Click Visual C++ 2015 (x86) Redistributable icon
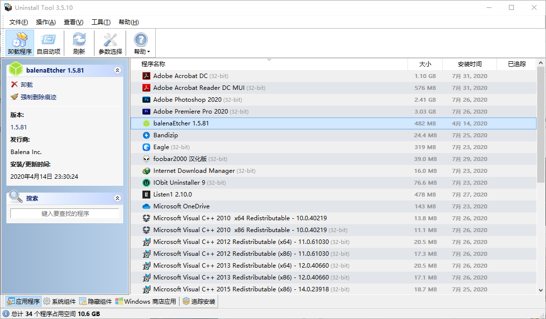The image size is (546, 319). tap(146, 289)
